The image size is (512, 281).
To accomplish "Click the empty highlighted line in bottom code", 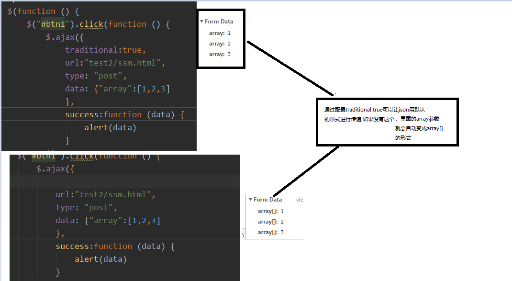I will 124,181.
